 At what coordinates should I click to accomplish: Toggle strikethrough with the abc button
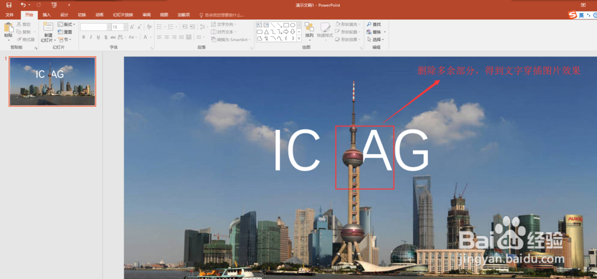tap(113, 37)
